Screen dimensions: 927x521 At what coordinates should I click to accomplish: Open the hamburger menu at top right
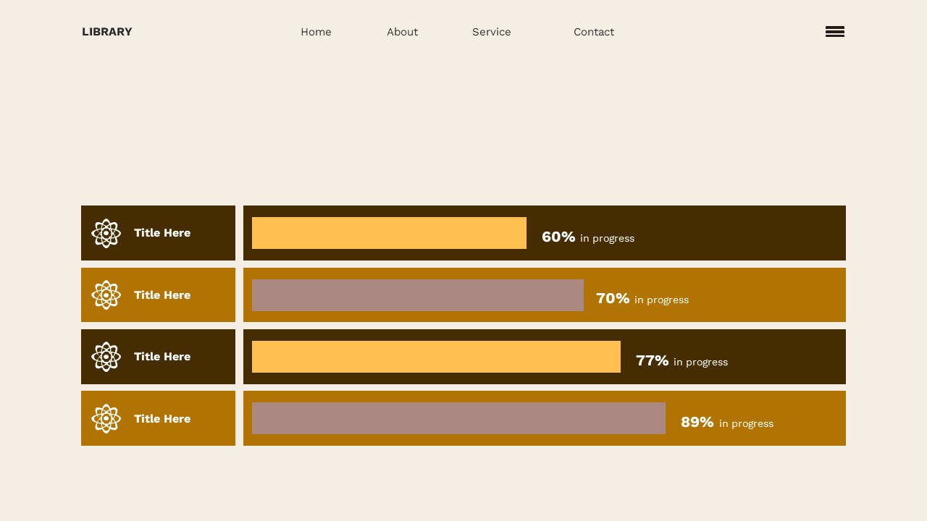pyautogui.click(x=834, y=31)
